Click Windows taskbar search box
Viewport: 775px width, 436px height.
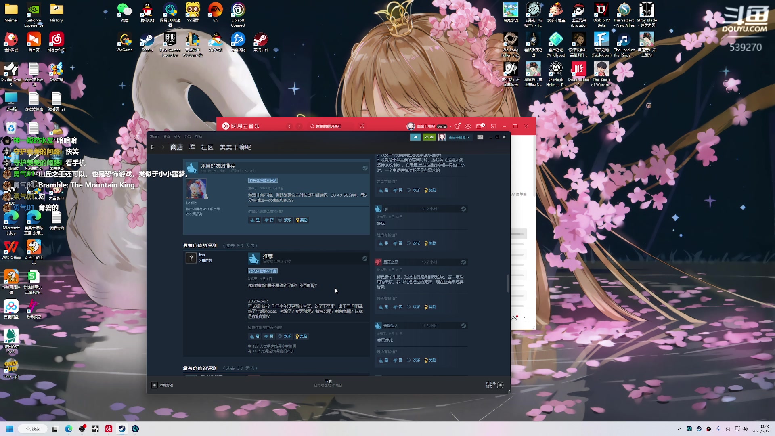tap(32, 429)
